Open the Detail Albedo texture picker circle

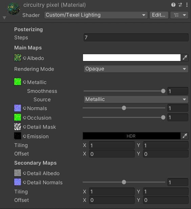click(x=24, y=173)
